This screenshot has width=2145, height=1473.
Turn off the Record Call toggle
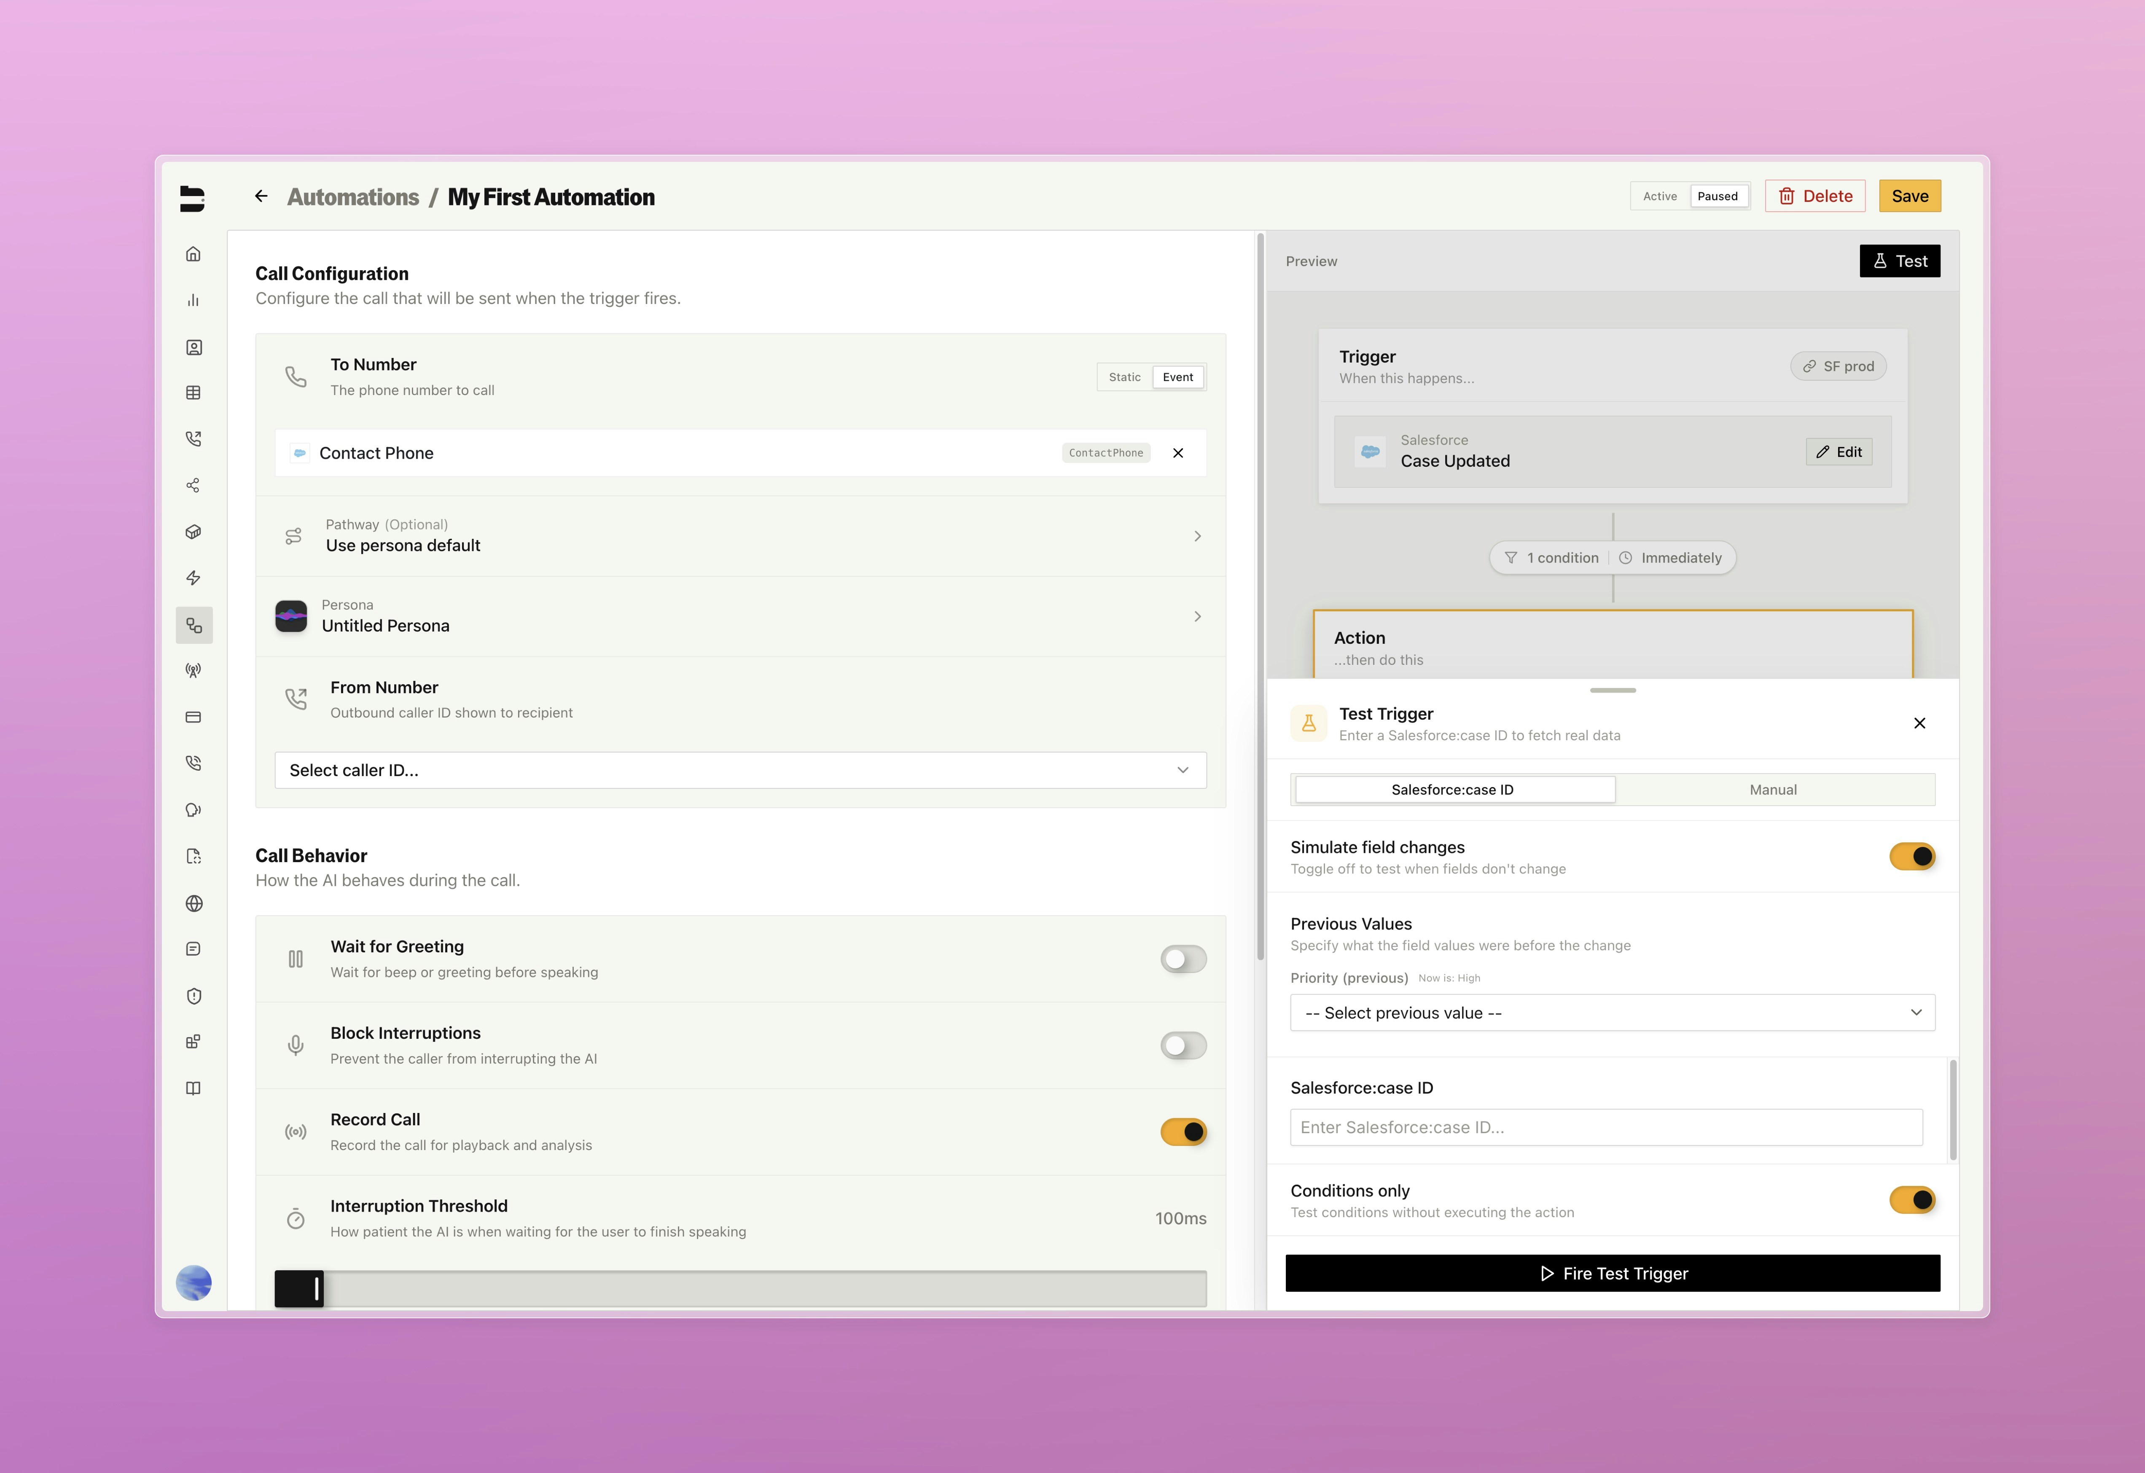pos(1183,1132)
